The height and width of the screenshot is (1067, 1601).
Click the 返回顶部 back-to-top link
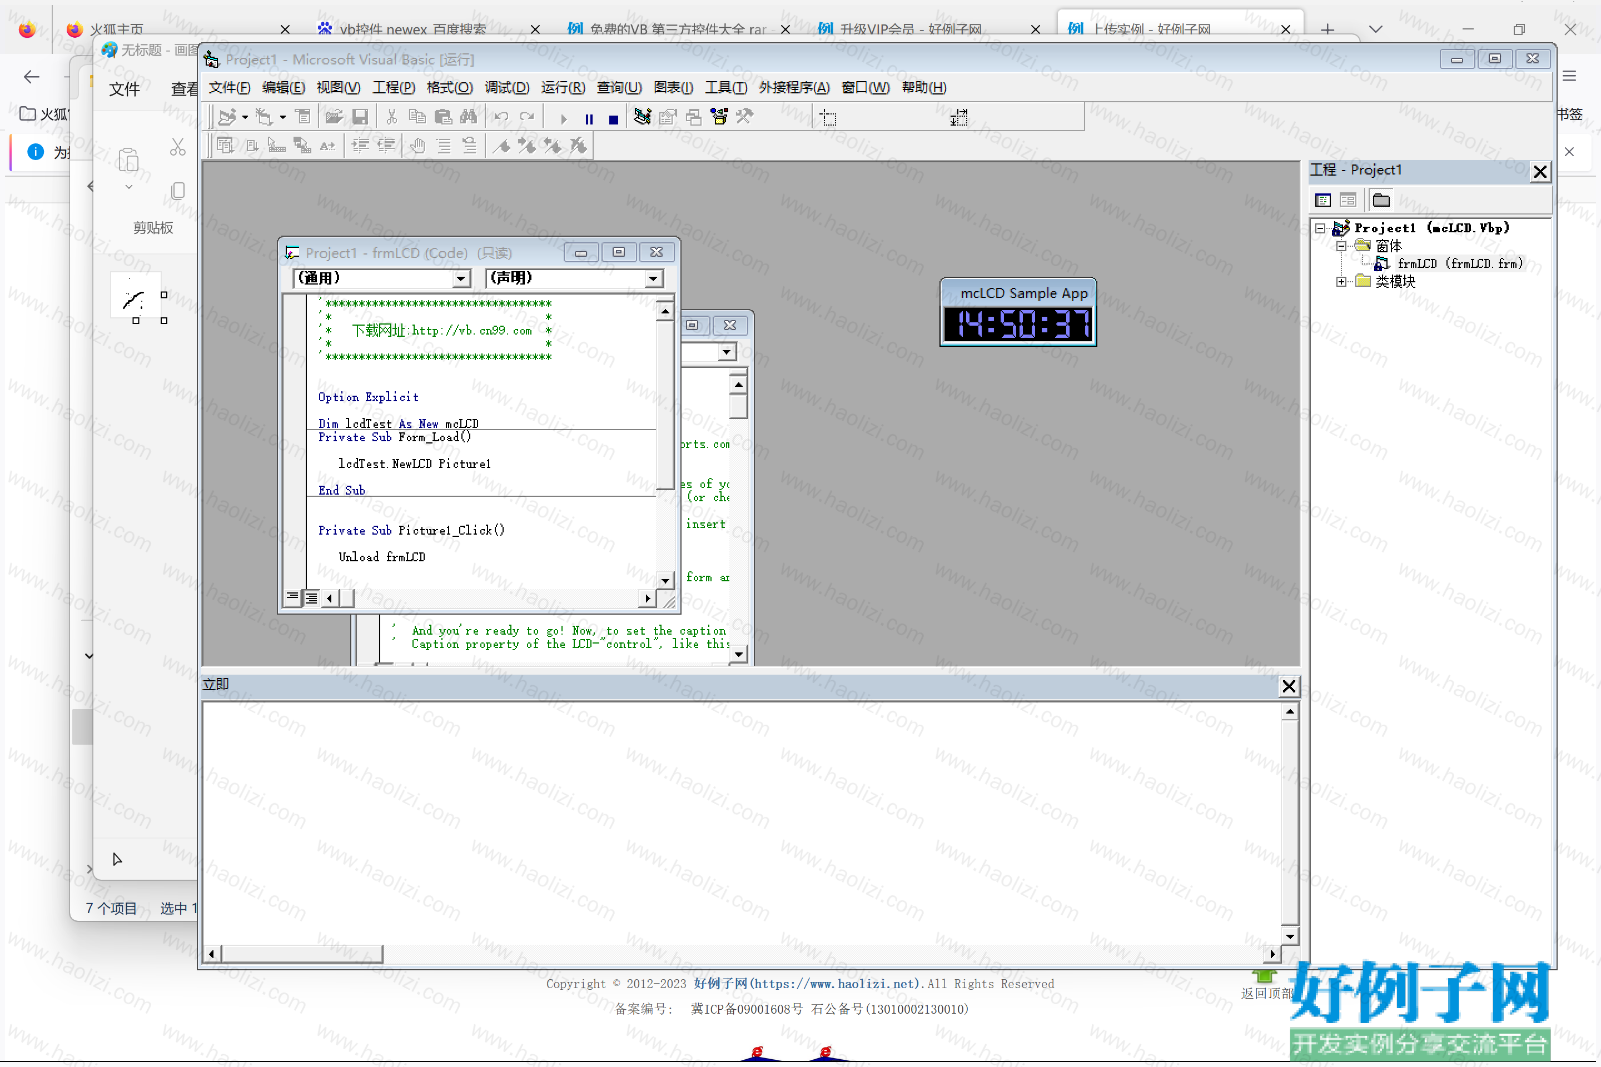click(x=1266, y=993)
